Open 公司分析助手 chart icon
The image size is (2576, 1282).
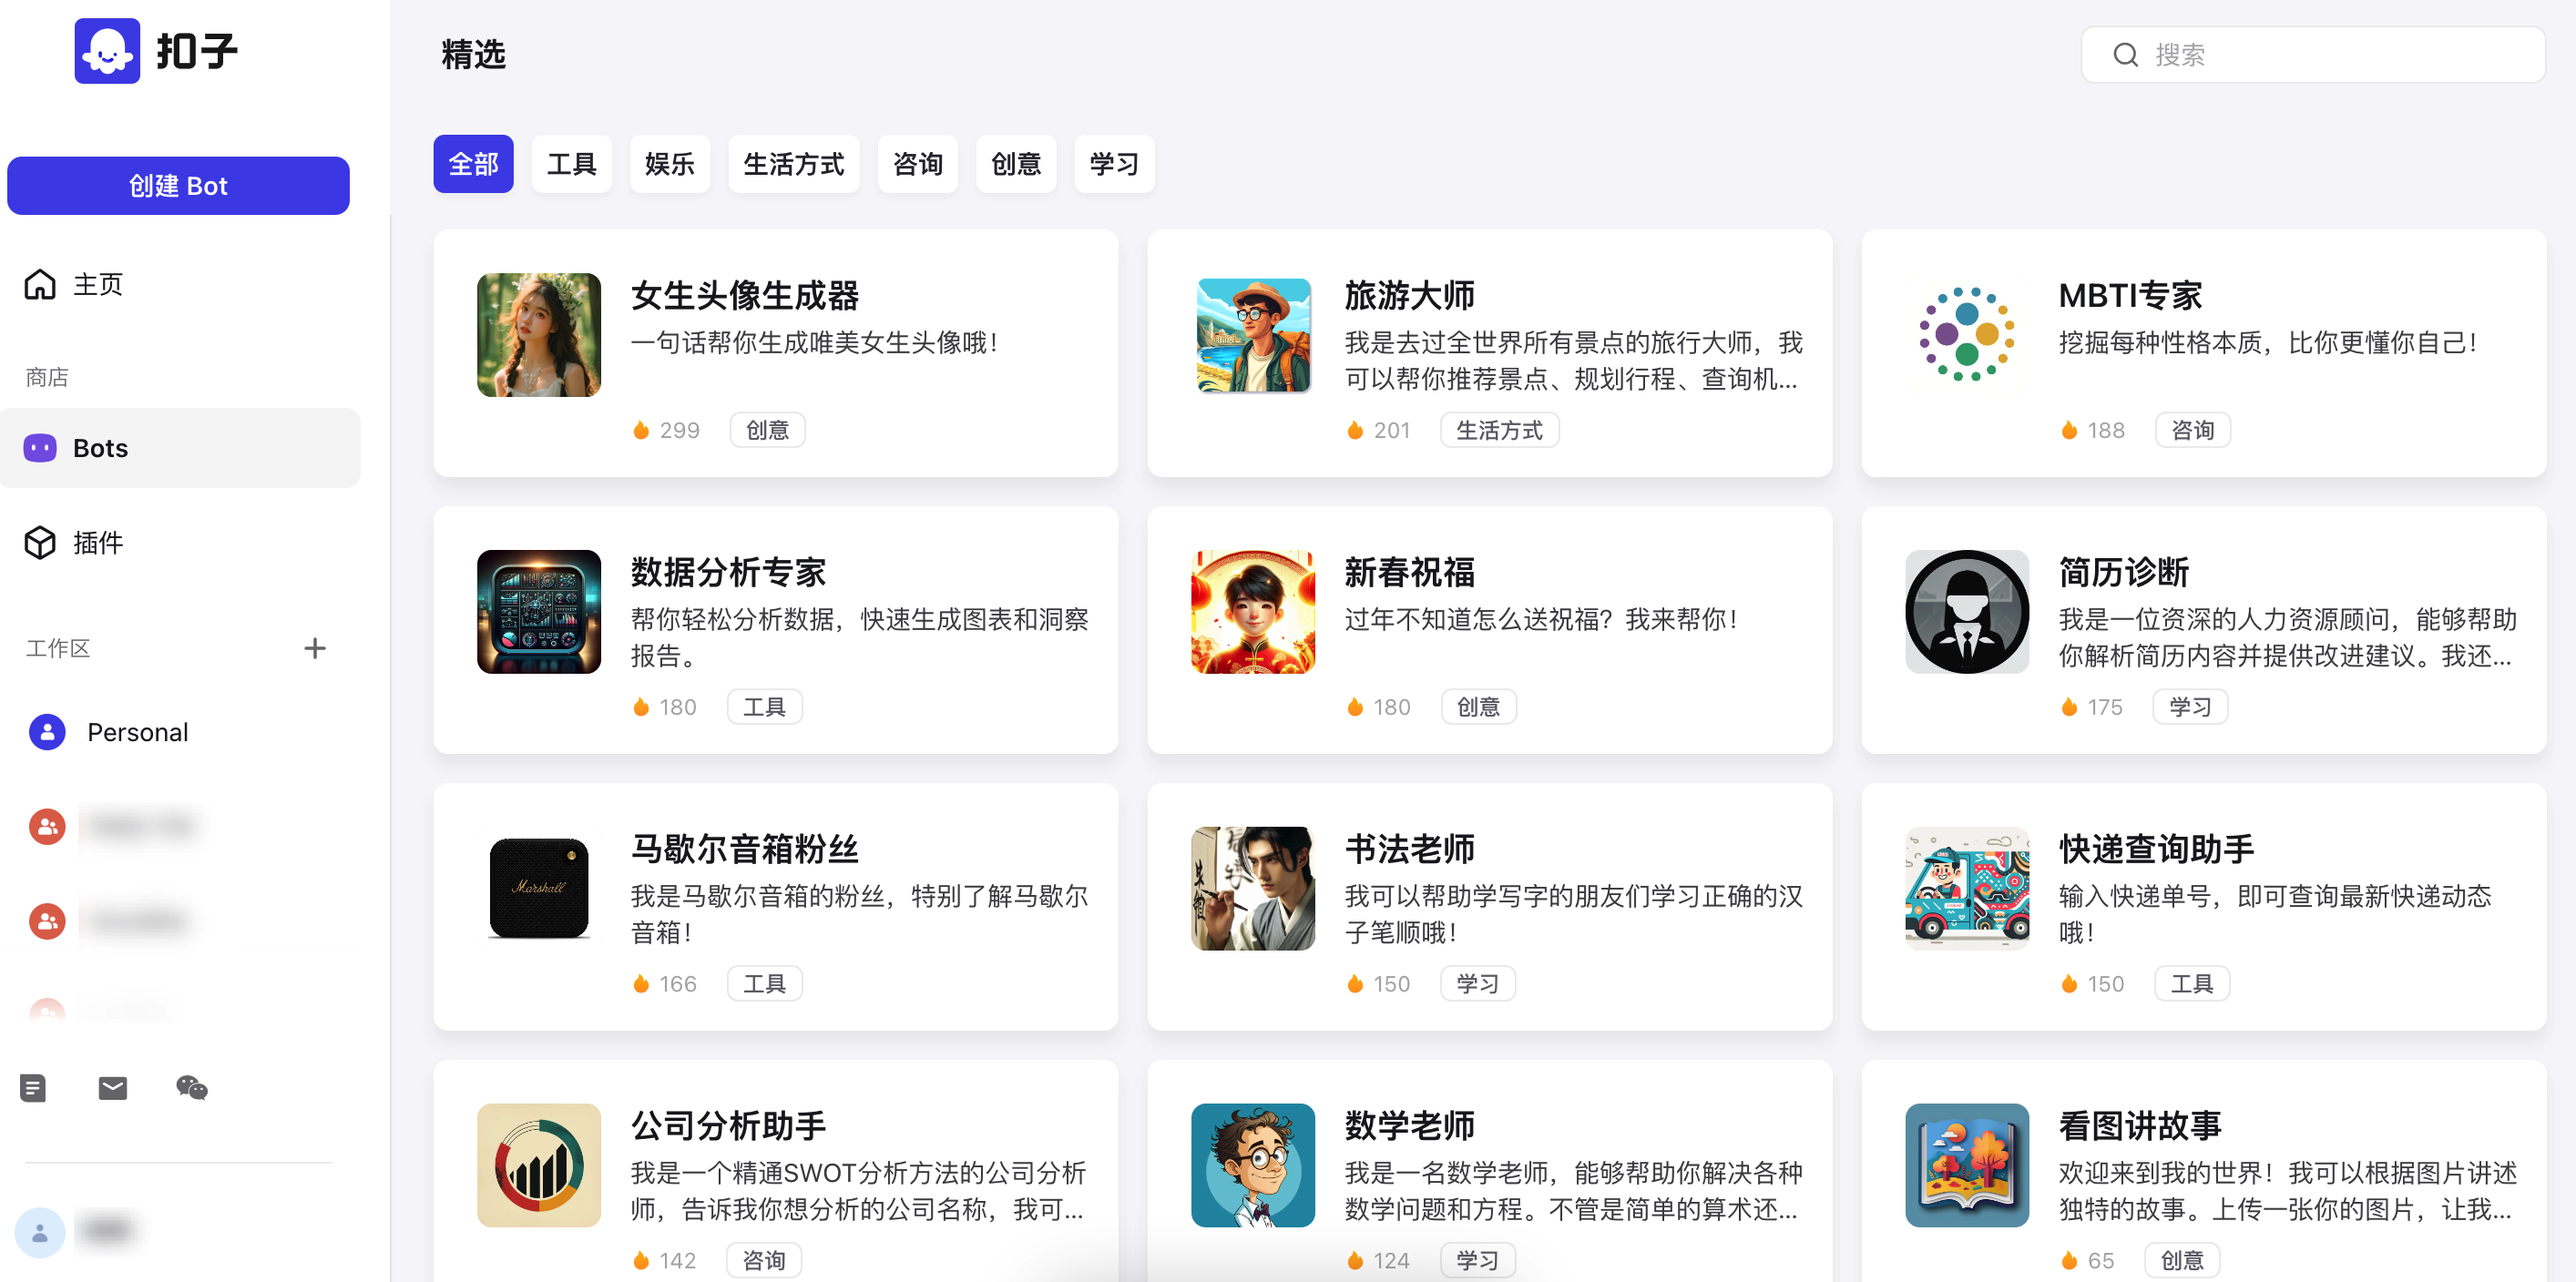539,1165
